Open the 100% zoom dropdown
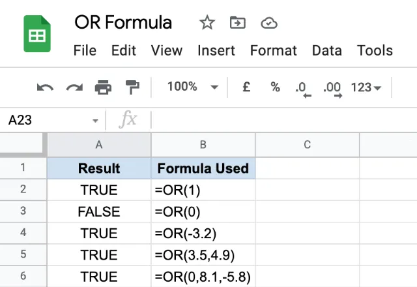Screen dimensions: 417x287 193,87
